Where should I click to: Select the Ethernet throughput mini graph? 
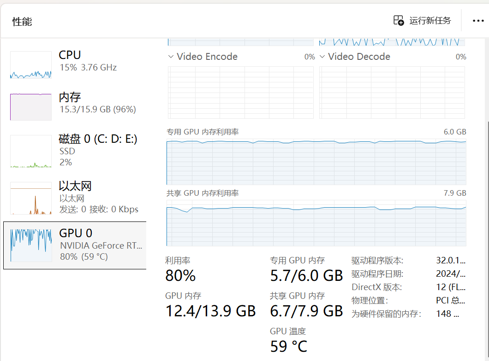coord(31,198)
